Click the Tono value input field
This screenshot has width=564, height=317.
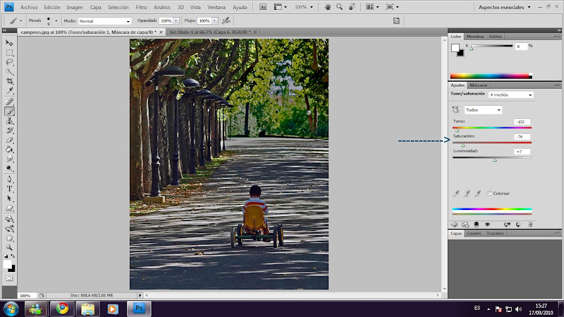[522, 121]
